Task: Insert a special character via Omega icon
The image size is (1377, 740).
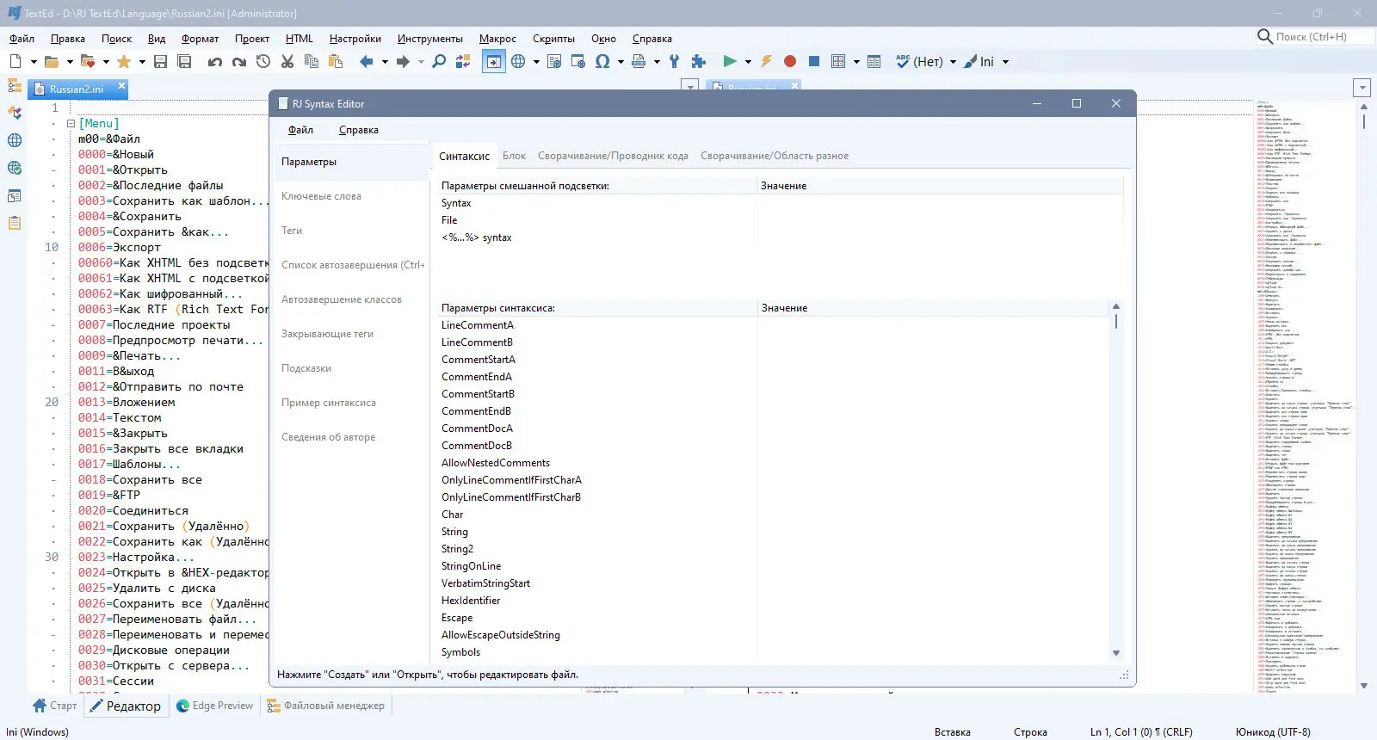Action: point(602,61)
